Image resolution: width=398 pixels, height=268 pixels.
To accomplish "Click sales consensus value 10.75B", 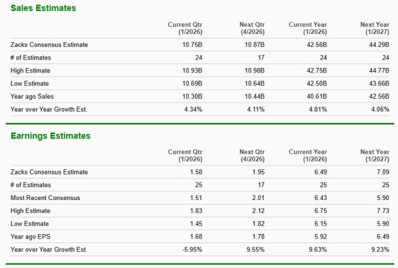I will click(x=192, y=45).
